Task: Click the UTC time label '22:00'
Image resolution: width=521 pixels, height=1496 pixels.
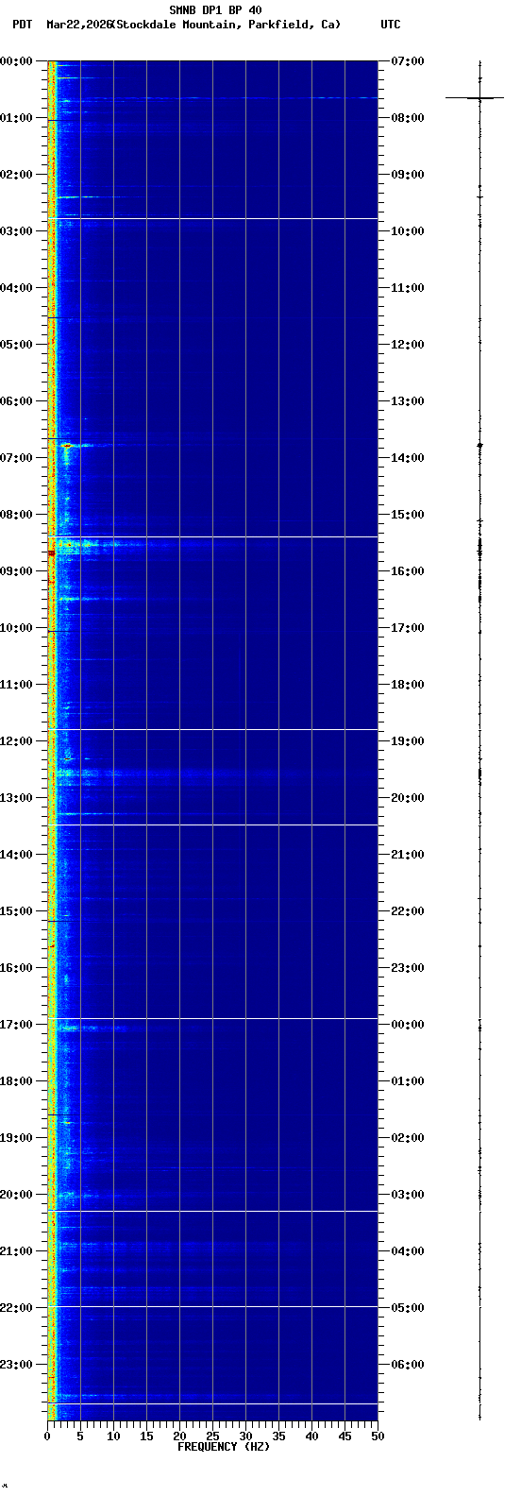Action: tap(408, 911)
